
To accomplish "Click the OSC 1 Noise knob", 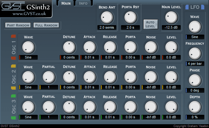I will click(151, 47).
